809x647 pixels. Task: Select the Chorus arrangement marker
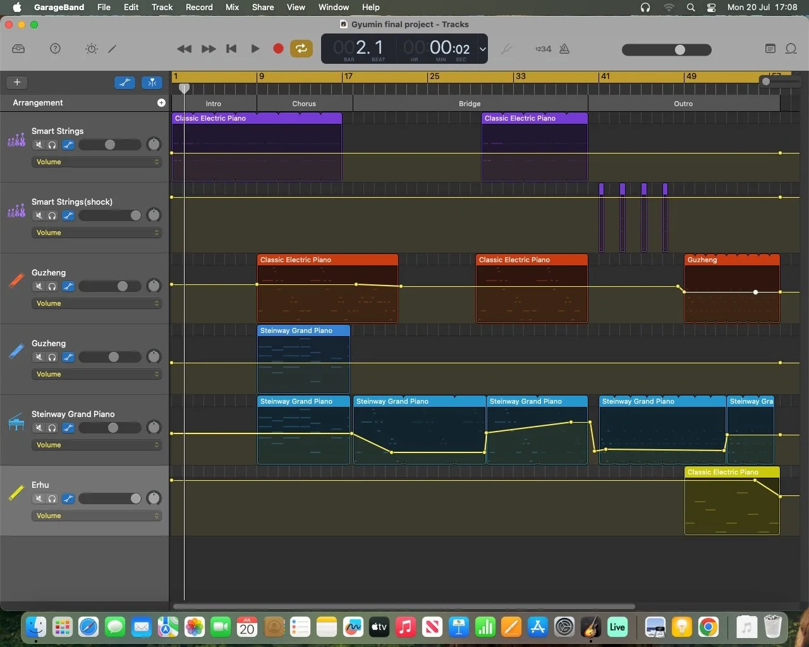click(x=304, y=104)
